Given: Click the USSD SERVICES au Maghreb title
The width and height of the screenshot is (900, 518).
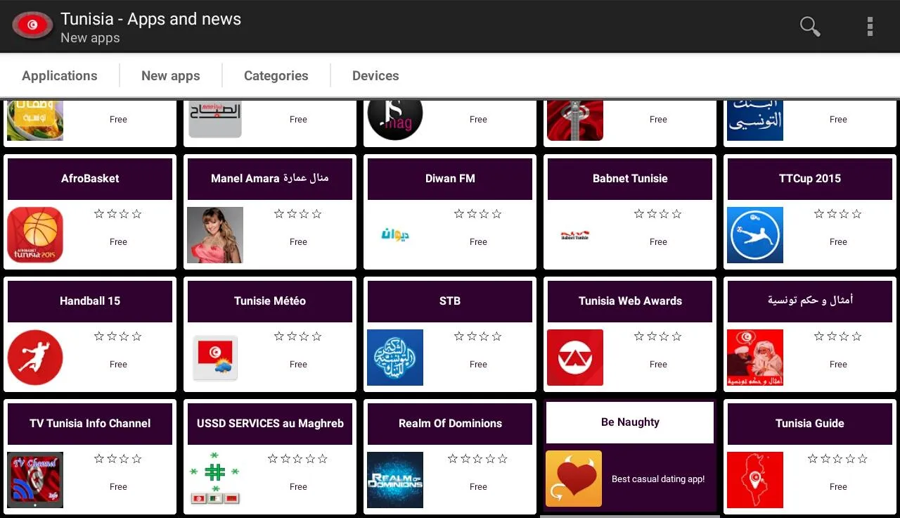Looking at the screenshot, I should (270, 424).
